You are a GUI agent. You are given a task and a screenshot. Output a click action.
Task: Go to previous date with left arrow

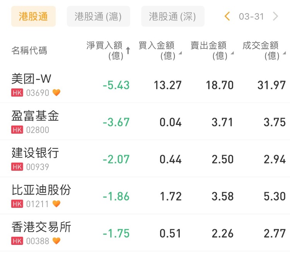227,16
